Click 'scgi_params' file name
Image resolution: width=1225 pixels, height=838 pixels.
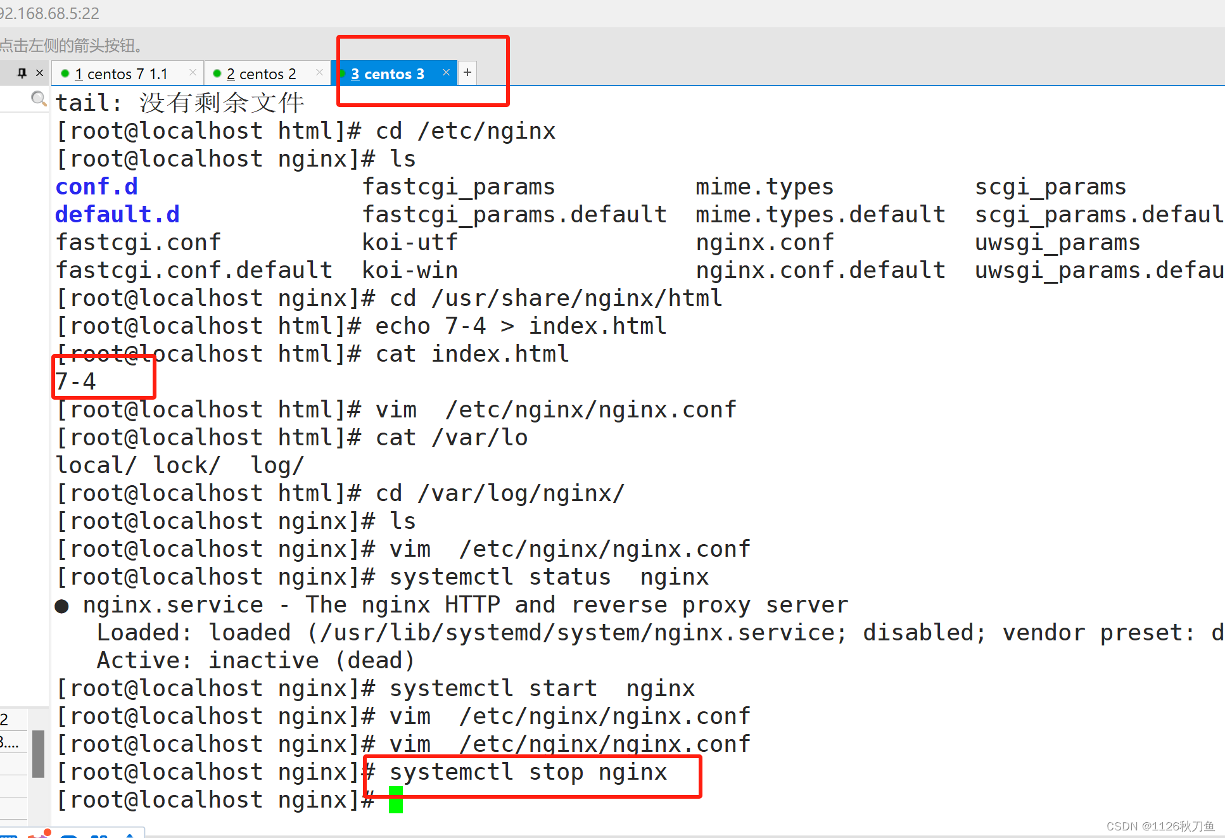1050,187
